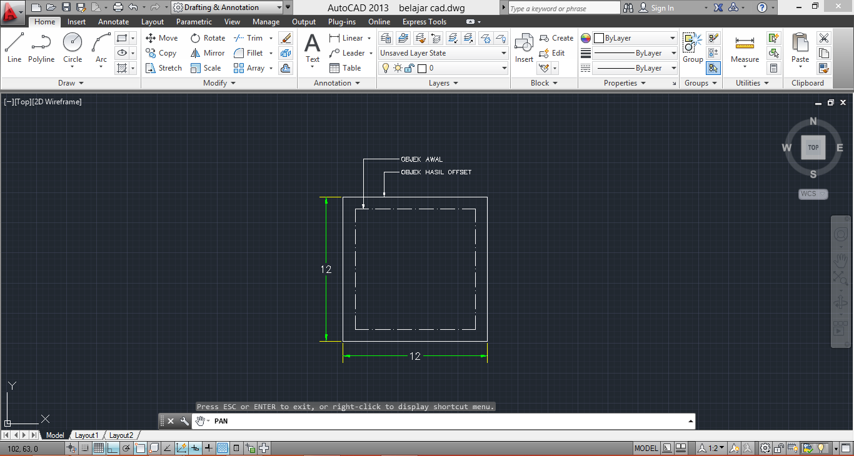Switch to the Layout1 tab
The height and width of the screenshot is (456, 854).
coord(86,435)
